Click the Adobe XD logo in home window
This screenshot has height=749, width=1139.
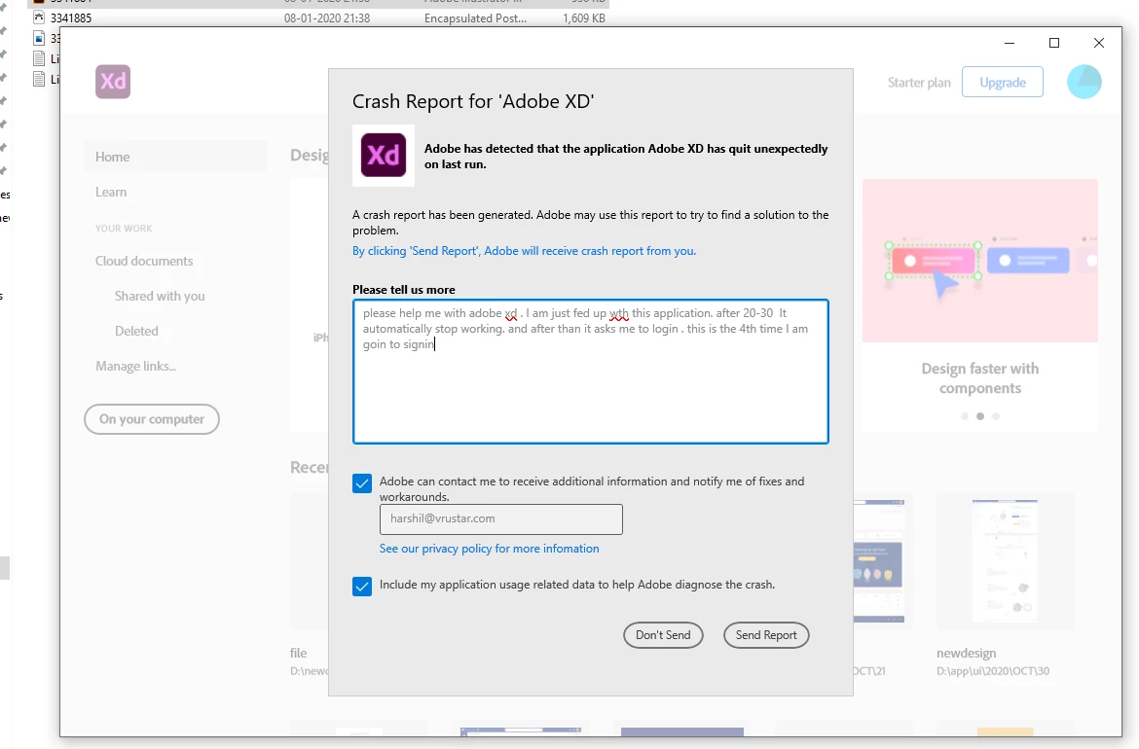(113, 82)
